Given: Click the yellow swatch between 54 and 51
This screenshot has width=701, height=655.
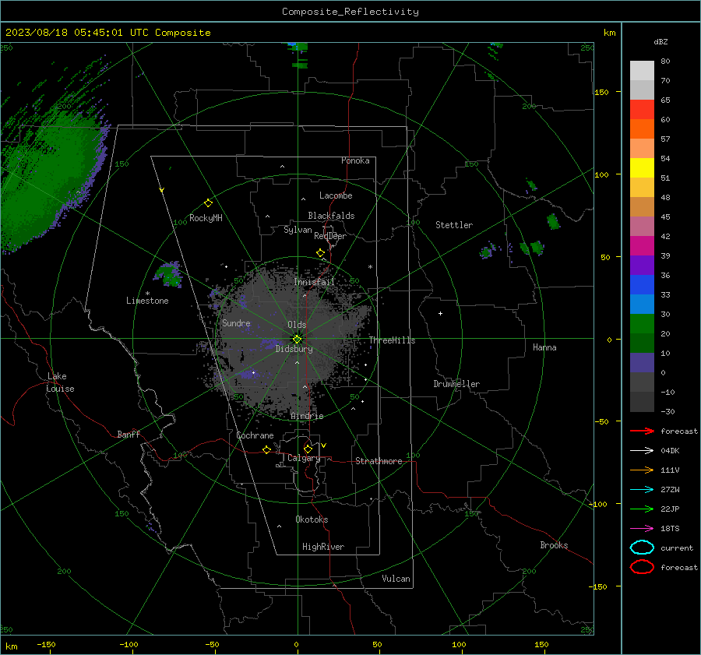Looking at the screenshot, I should [x=642, y=168].
